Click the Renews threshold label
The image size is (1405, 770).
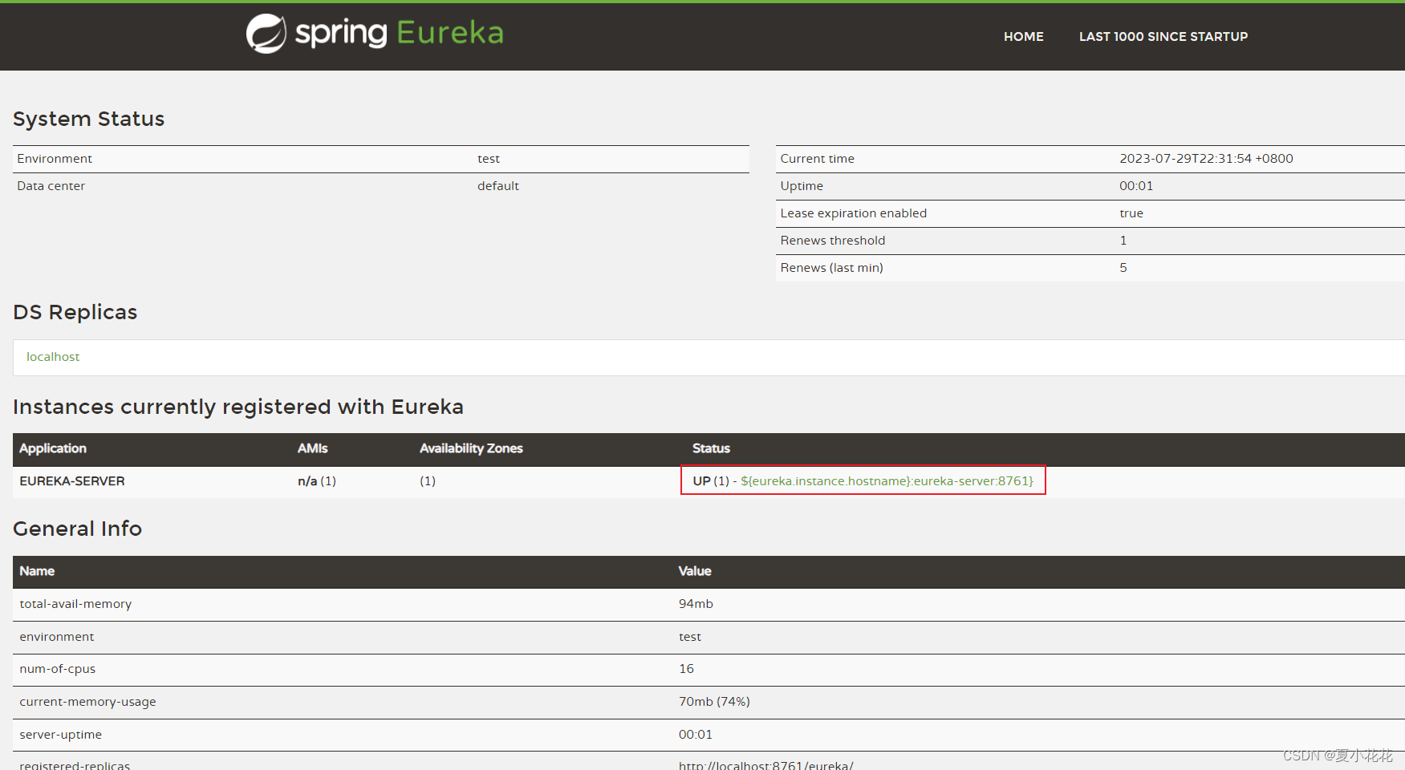pyautogui.click(x=833, y=241)
